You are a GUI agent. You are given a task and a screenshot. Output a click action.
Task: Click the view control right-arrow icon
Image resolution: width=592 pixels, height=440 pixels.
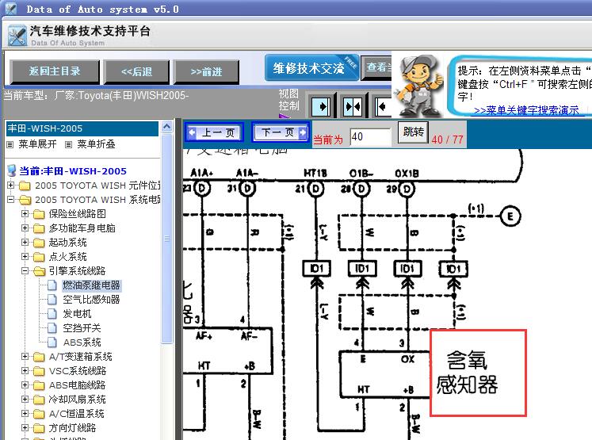coord(321,107)
